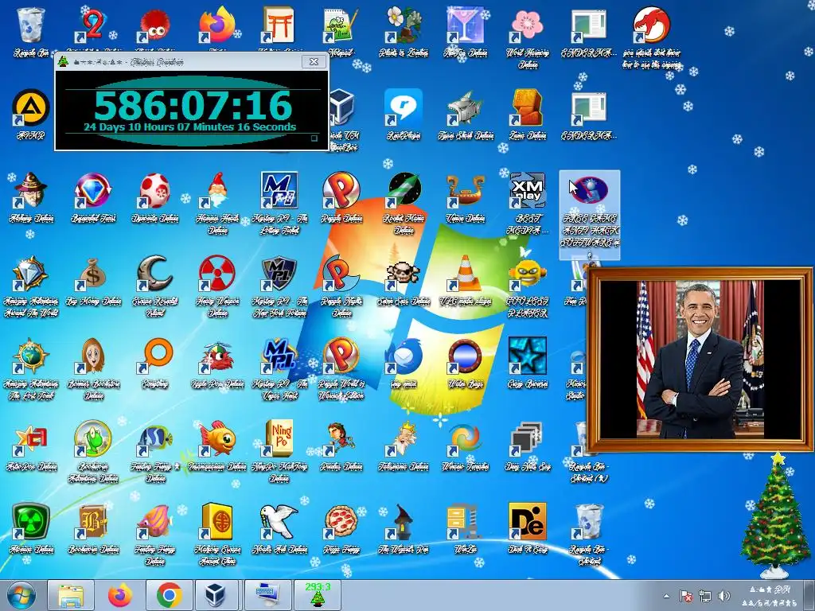Click the small square in countdown window corner

tap(314, 138)
